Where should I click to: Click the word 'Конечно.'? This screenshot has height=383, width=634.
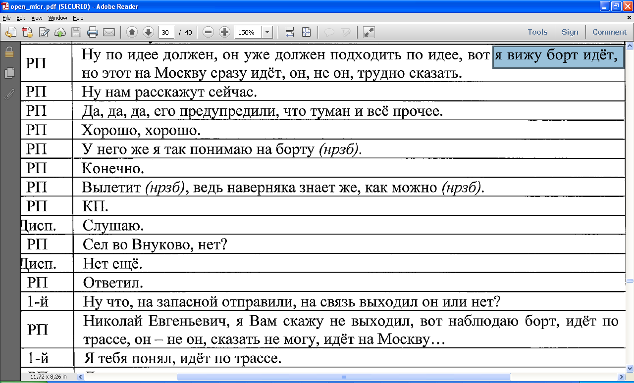click(112, 169)
